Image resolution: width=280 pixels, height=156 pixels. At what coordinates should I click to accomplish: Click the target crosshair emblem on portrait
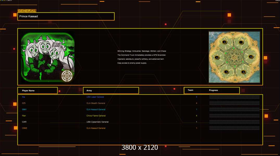(x=67, y=76)
